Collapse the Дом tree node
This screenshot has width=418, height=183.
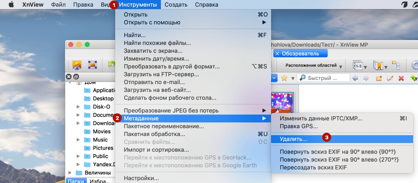coord(70,83)
